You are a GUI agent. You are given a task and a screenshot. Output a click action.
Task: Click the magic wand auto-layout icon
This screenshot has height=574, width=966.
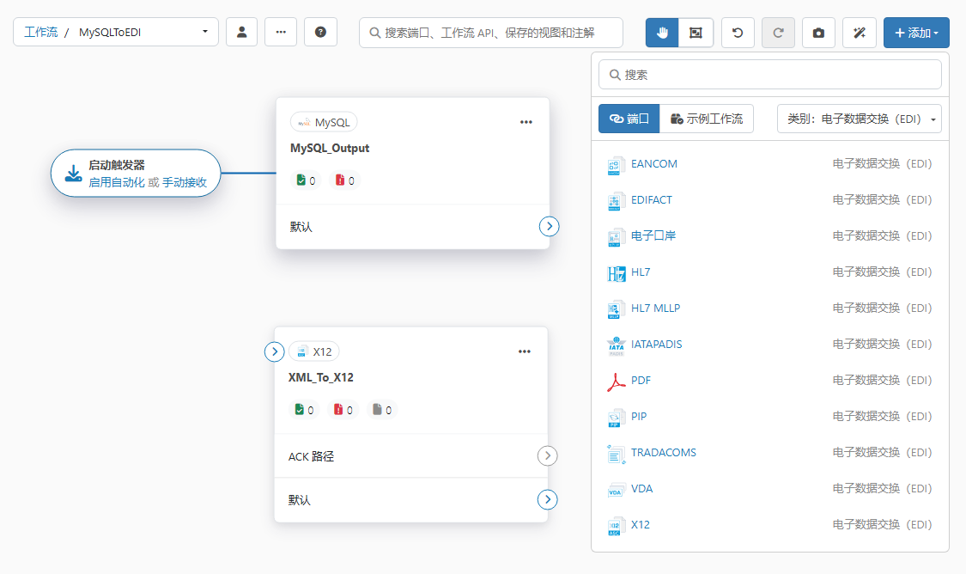[x=859, y=33]
